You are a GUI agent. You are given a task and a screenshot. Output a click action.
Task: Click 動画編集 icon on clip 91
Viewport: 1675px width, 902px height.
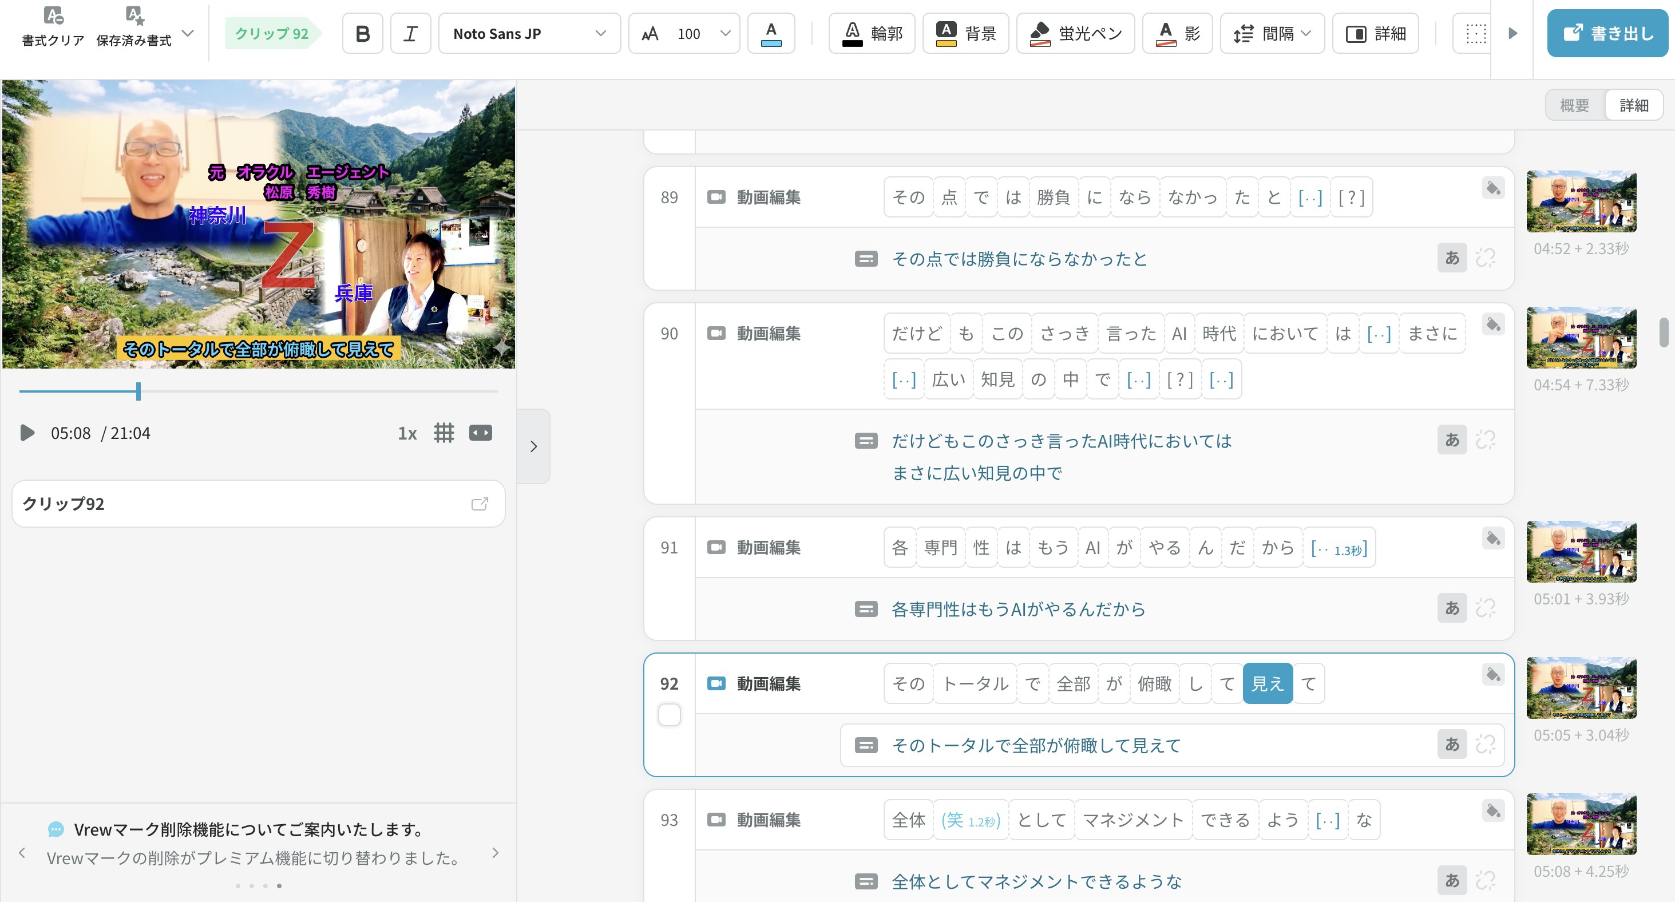point(716,548)
